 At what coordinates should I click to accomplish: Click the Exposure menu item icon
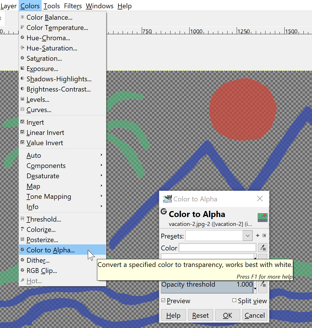(x=23, y=68)
